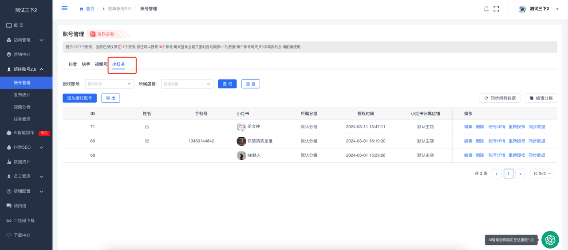The height and width of the screenshot is (250, 568).
Task: Open the green AI chat assistant icon
Action: (x=550, y=239)
